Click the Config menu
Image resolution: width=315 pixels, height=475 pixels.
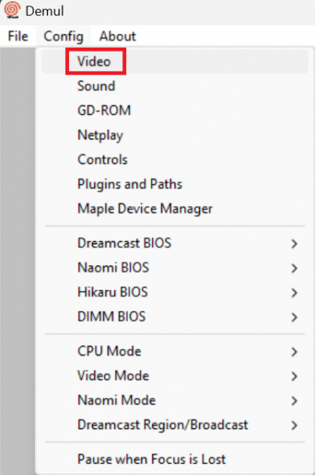[63, 36]
